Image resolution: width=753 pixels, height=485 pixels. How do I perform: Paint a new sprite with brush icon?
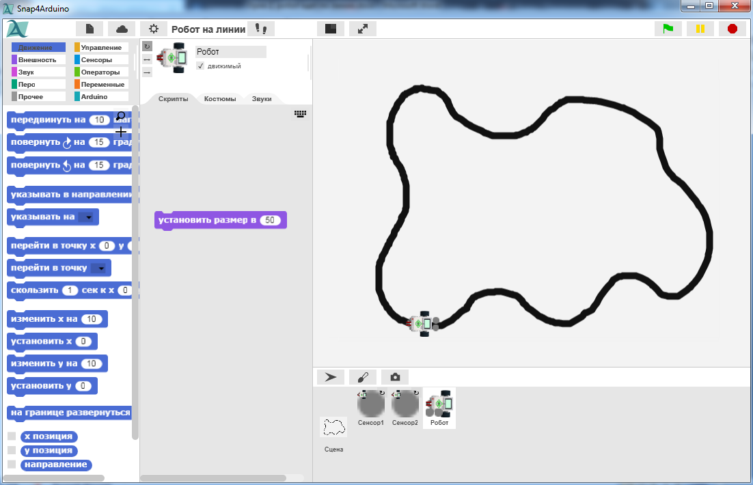pyautogui.click(x=363, y=377)
